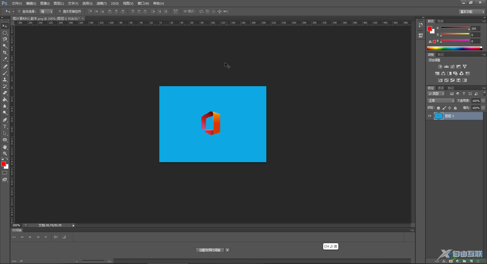
Task: Select the Magic Wand tool
Action: click(5, 46)
